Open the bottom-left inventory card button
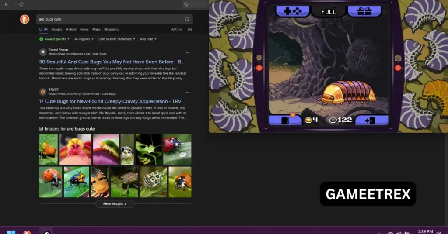The width and height of the screenshot is (448, 234). coord(285,120)
